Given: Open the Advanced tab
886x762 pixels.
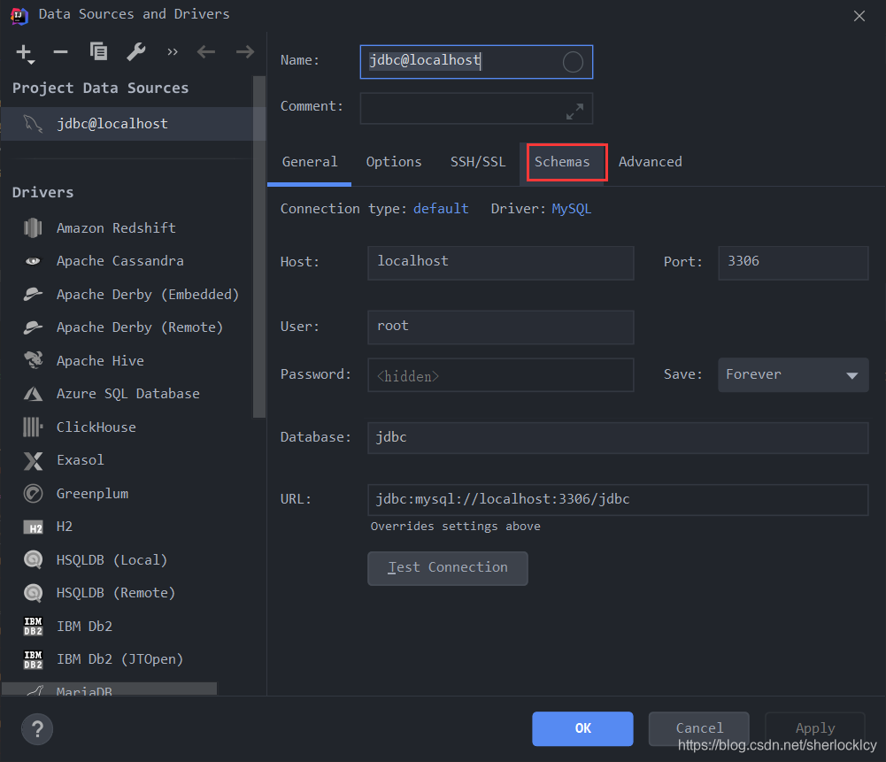Looking at the screenshot, I should [651, 162].
